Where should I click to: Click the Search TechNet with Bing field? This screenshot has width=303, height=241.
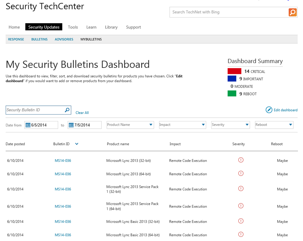click(229, 12)
